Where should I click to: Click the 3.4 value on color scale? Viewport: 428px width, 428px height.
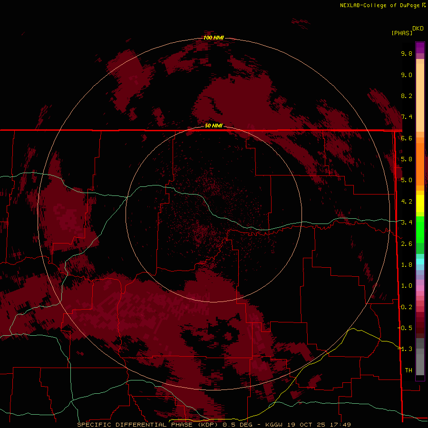tap(407, 223)
